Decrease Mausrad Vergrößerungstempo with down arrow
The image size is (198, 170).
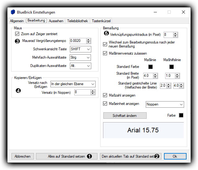click(88, 42)
